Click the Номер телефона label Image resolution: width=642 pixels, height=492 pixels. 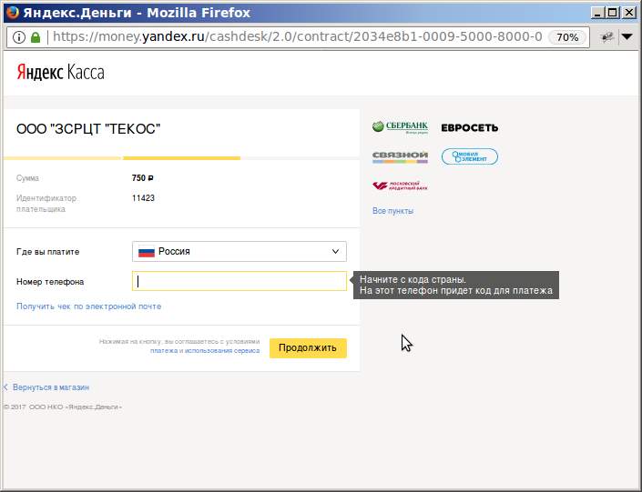click(50, 282)
